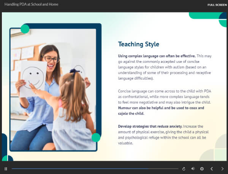Screen dimensions: 228x174
Task: Click the green circle above the photo frame
Action: click(x=25, y=29)
